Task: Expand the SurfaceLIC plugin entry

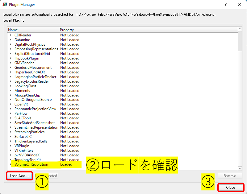Action: pos(10,136)
